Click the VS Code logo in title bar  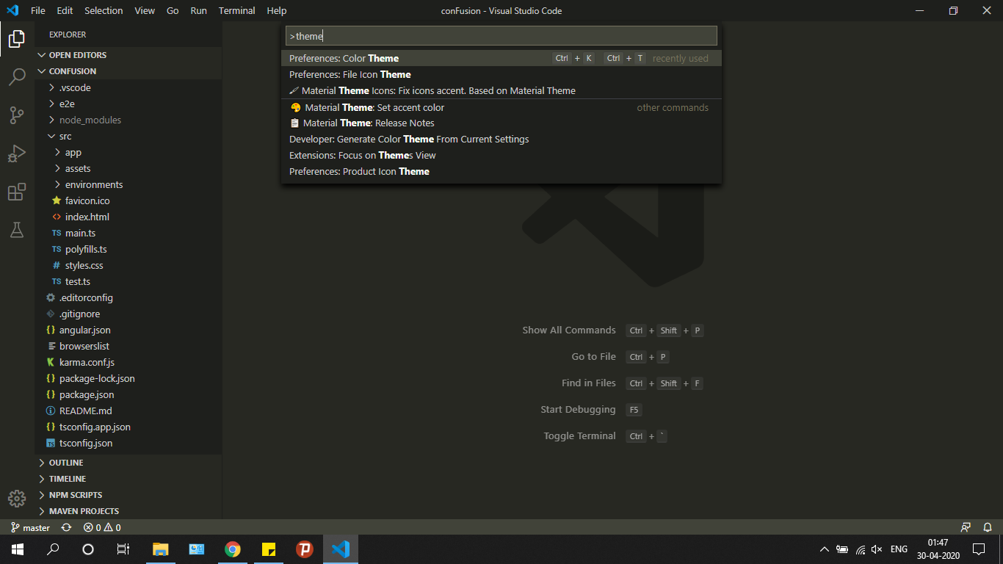pyautogui.click(x=12, y=10)
